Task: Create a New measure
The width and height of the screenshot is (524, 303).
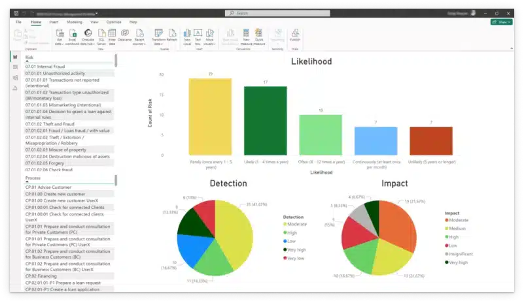Action: [x=246, y=33]
